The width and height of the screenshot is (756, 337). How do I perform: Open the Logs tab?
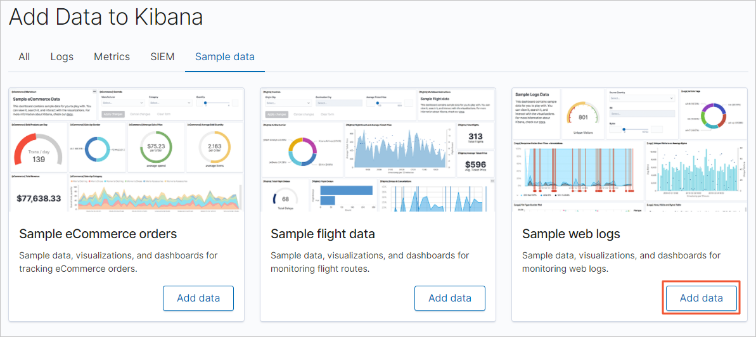coord(61,57)
